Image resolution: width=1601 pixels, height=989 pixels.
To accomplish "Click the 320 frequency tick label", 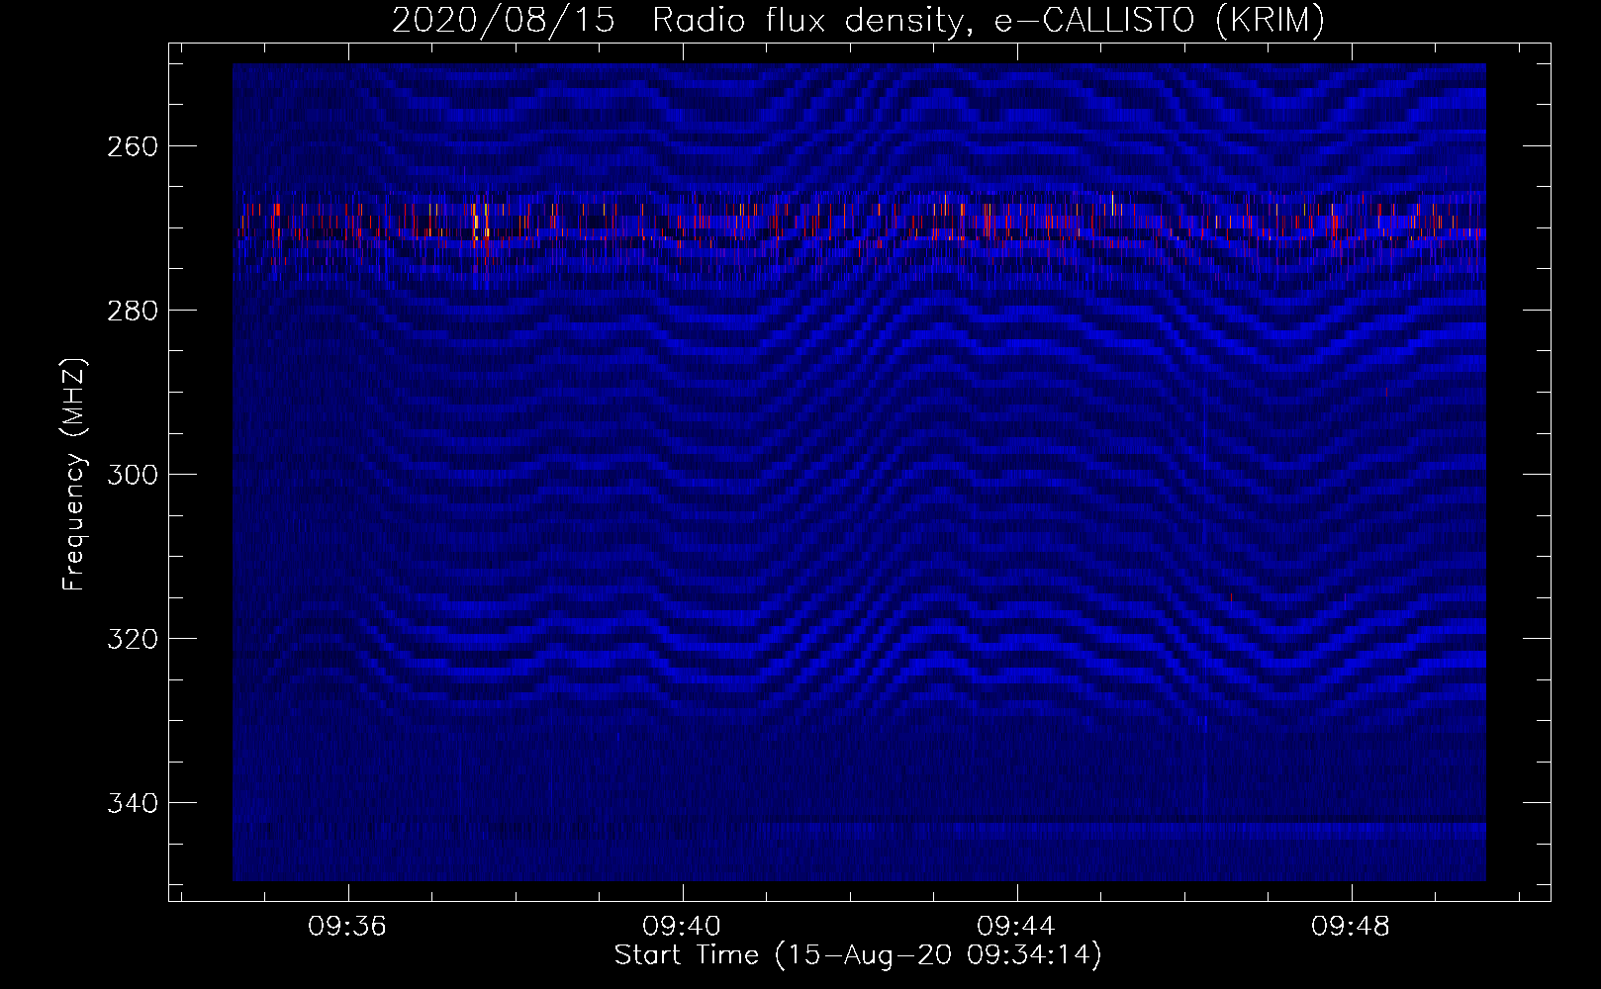I will coord(132,639).
